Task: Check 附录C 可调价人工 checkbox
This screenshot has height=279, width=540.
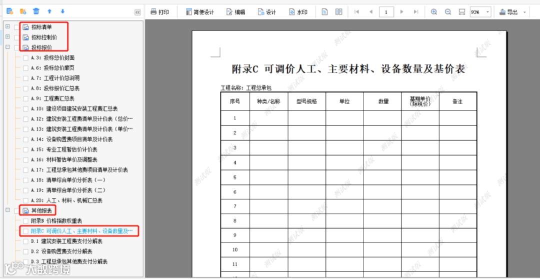Action: coord(26,231)
